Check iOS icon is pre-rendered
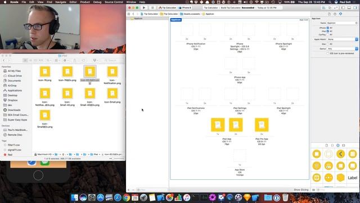 (x=328, y=54)
